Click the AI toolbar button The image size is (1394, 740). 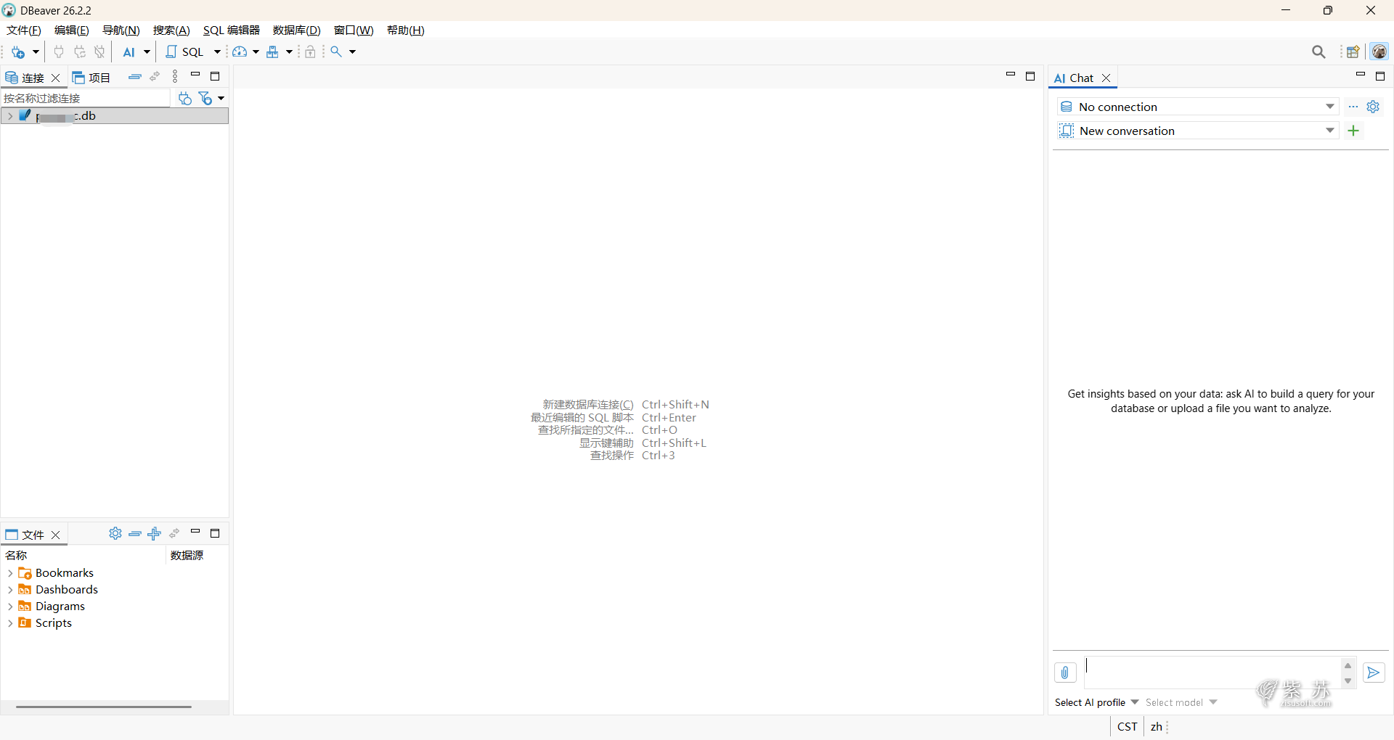pyautogui.click(x=129, y=52)
